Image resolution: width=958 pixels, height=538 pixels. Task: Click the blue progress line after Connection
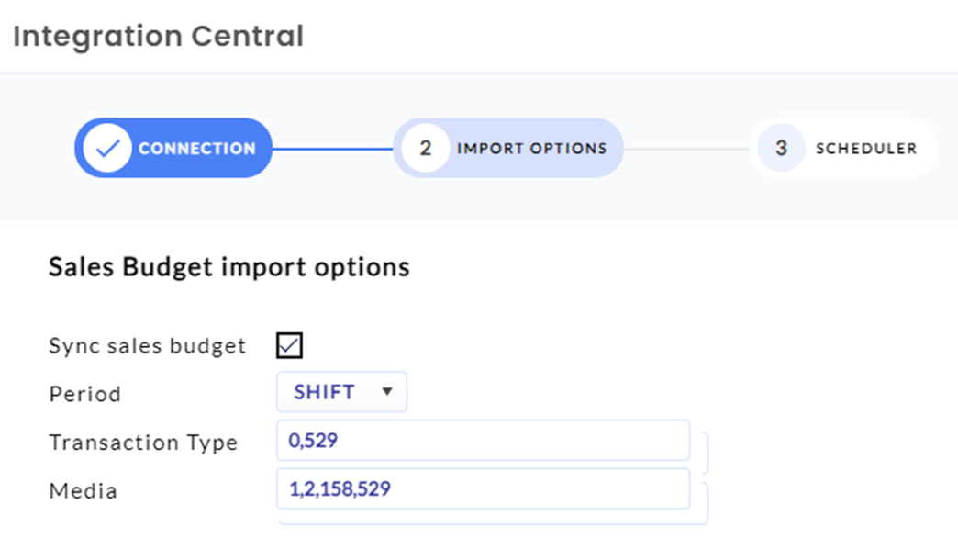click(x=332, y=149)
